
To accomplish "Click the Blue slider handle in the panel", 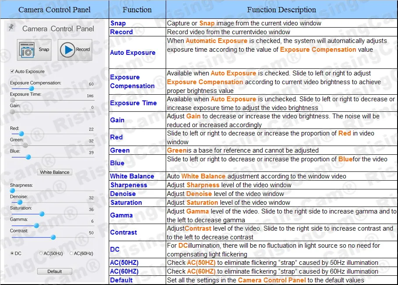I will click(x=28, y=157).
